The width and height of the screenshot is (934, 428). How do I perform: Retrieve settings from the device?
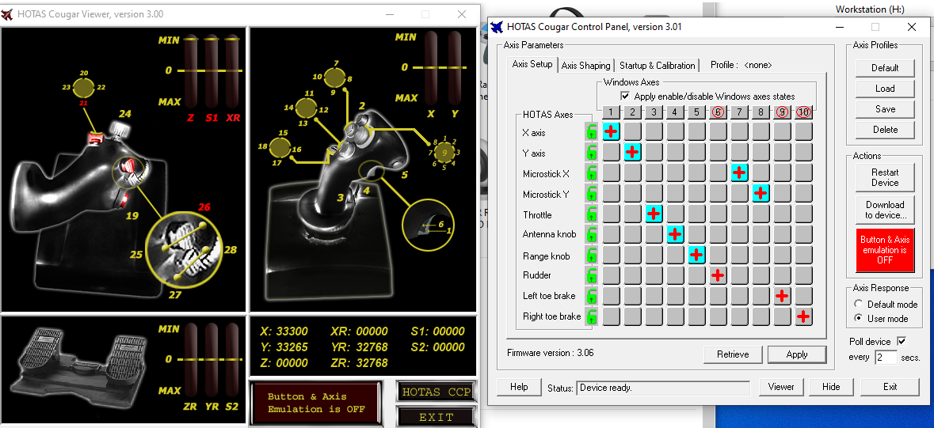(733, 354)
